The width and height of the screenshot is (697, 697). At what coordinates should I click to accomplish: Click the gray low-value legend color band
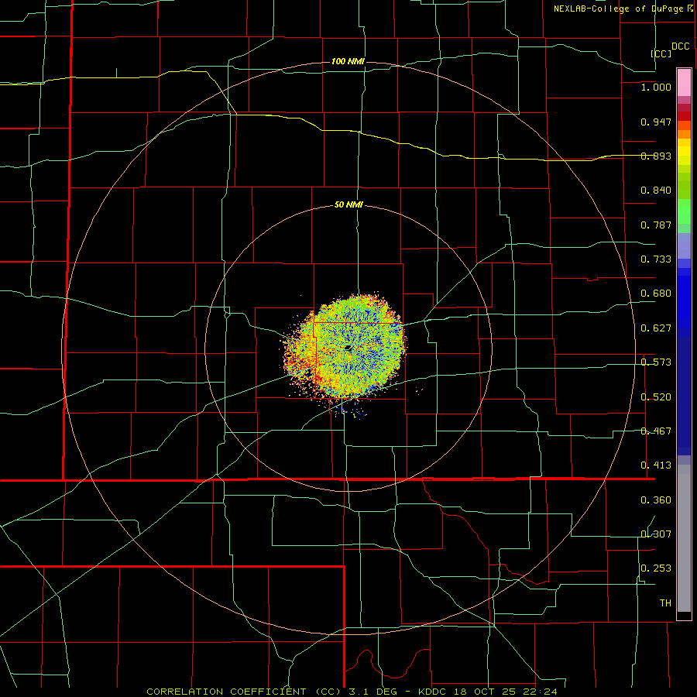[x=684, y=538]
